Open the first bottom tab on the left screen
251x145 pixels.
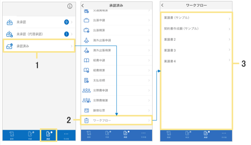pyautogui.click(x=12, y=135)
